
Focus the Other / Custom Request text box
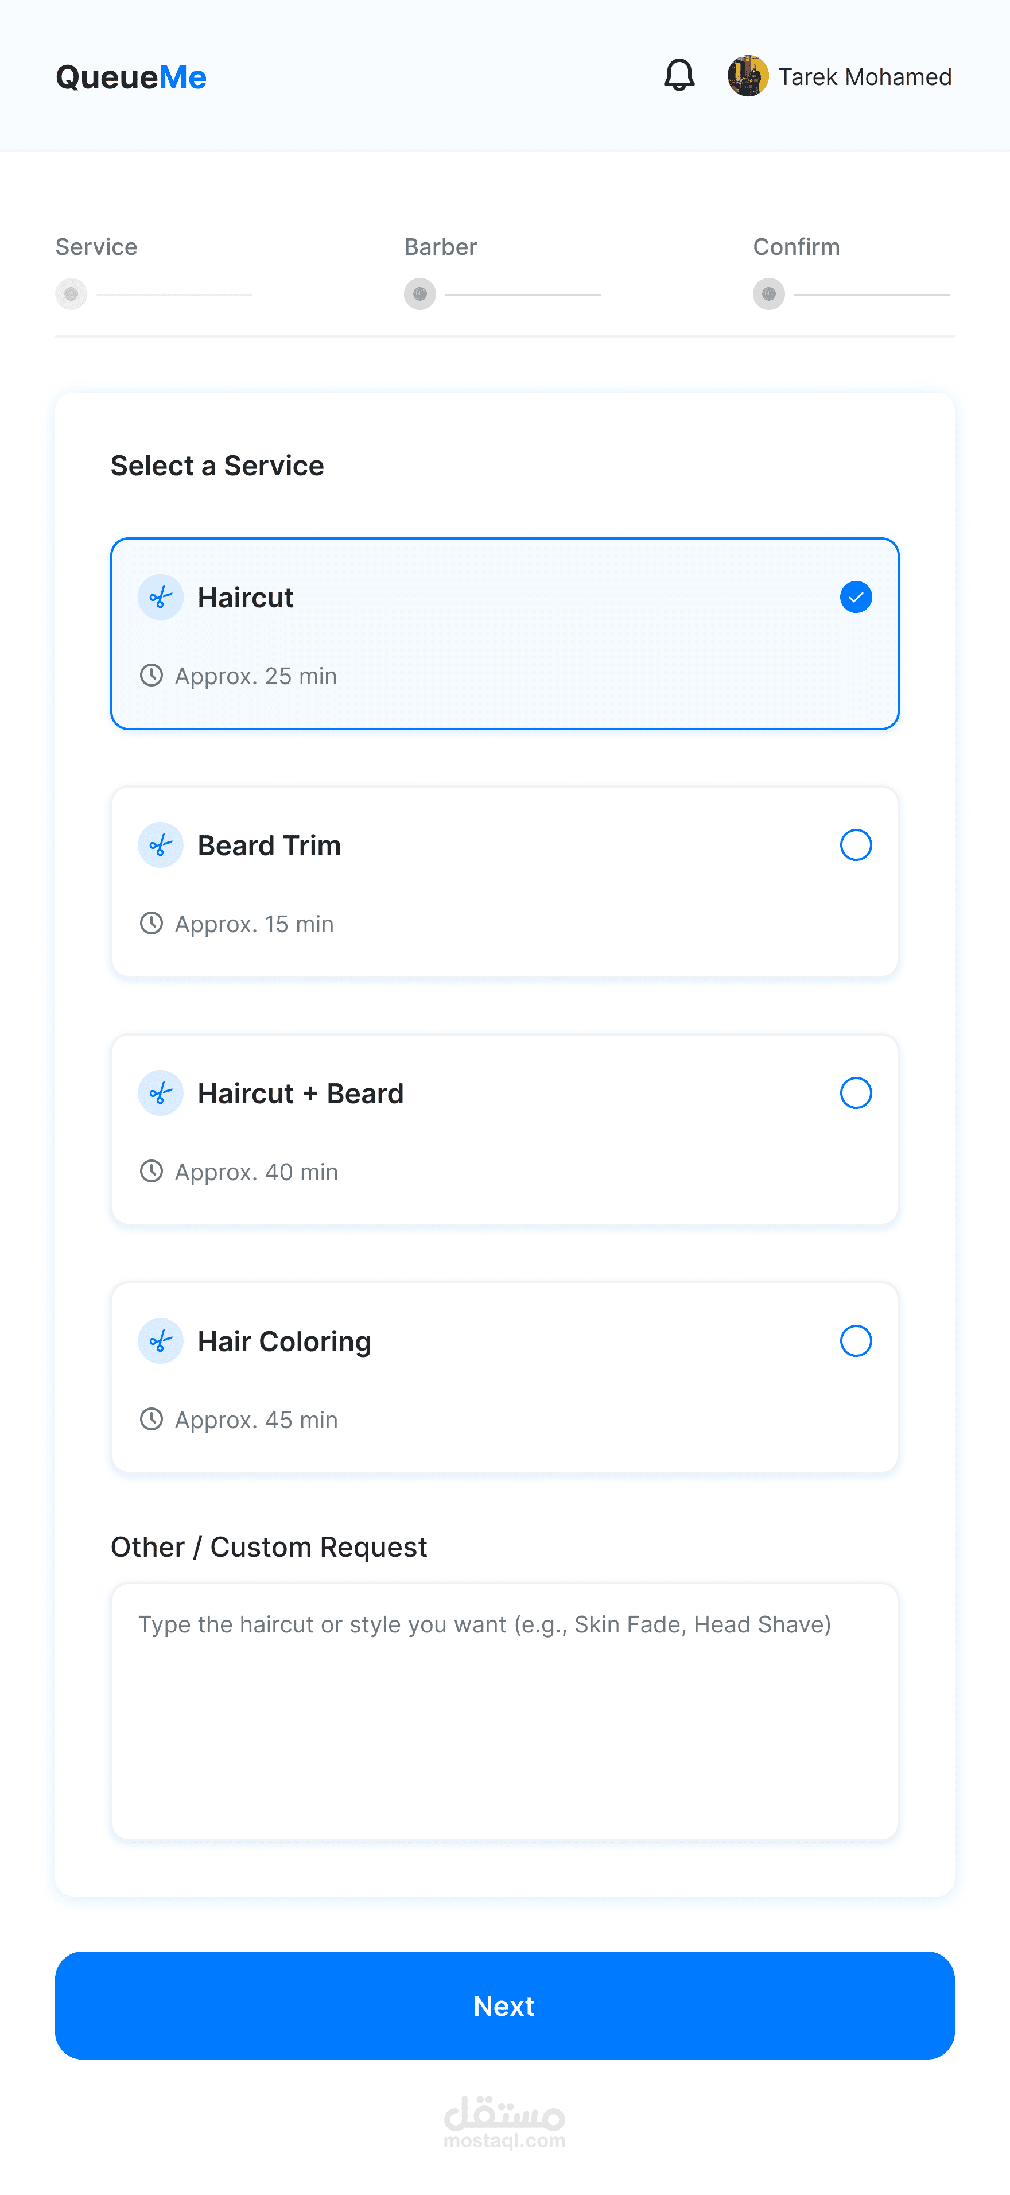click(x=504, y=1711)
